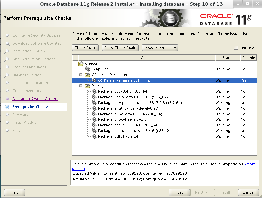The height and width of the screenshot is (198, 262).
Task: Maximize the installer window
Action: [247, 4]
